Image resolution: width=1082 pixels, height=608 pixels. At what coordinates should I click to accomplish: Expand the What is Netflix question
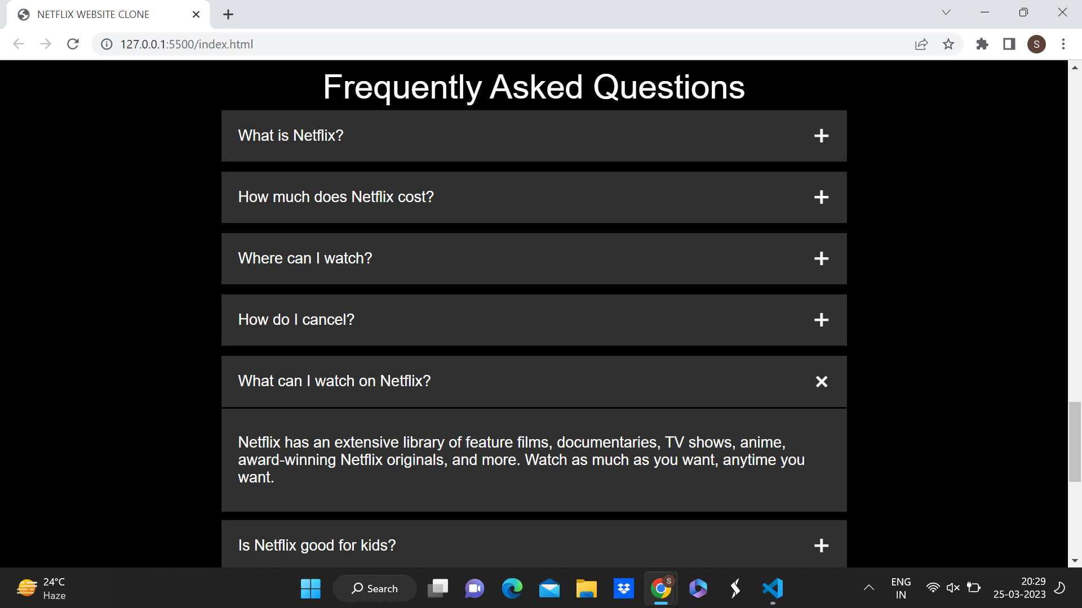pos(822,136)
